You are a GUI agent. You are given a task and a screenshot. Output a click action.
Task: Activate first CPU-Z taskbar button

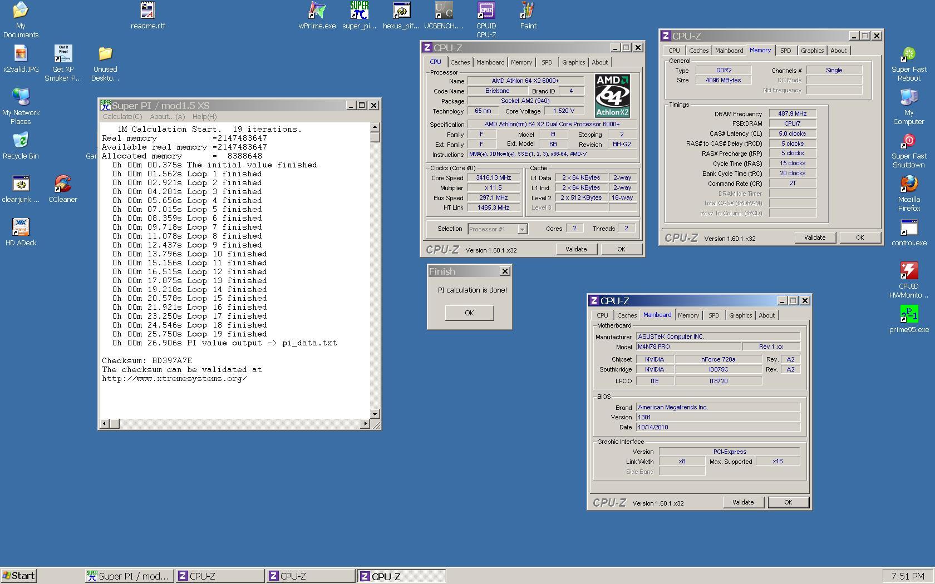[x=220, y=576]
